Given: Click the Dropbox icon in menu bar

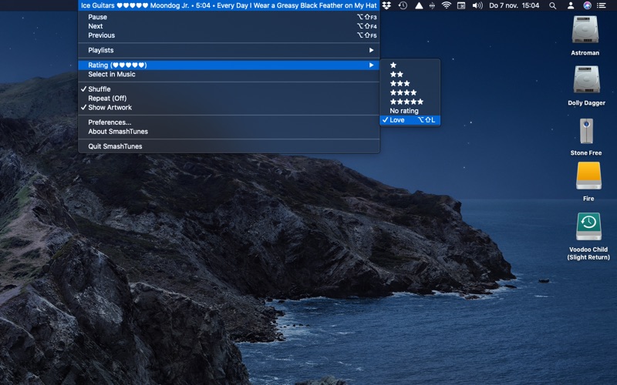Looking at the screenshot, I should pyautogui.click(x=386, y=5).
